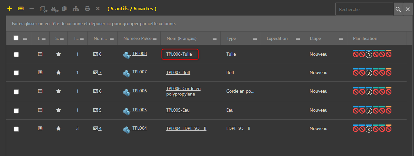Open the TPL005 part number link
Viewport: 414px width, 156px height.
(139, 110)
